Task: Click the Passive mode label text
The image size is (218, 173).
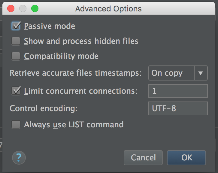Action: coord(50,26)
